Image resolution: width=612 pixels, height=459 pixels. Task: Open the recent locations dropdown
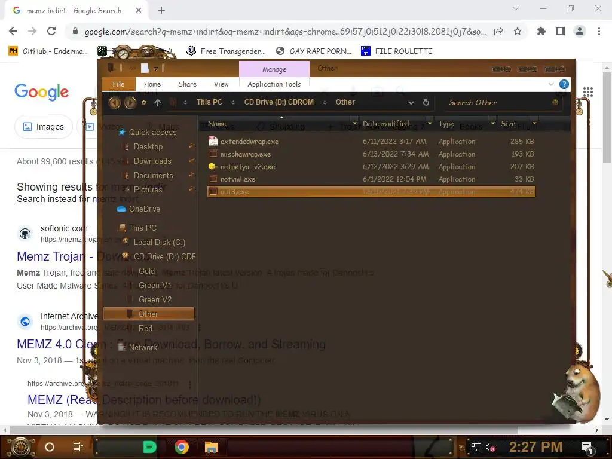click(x=144, y=103)
